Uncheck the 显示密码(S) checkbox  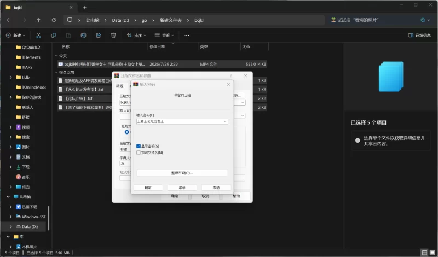click(139, 146)
